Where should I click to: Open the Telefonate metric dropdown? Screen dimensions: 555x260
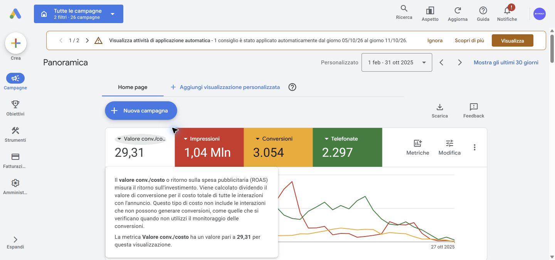click(341, 139)
